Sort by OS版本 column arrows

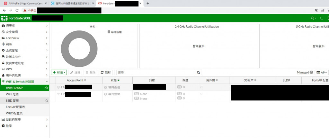[x=255, y=80]
